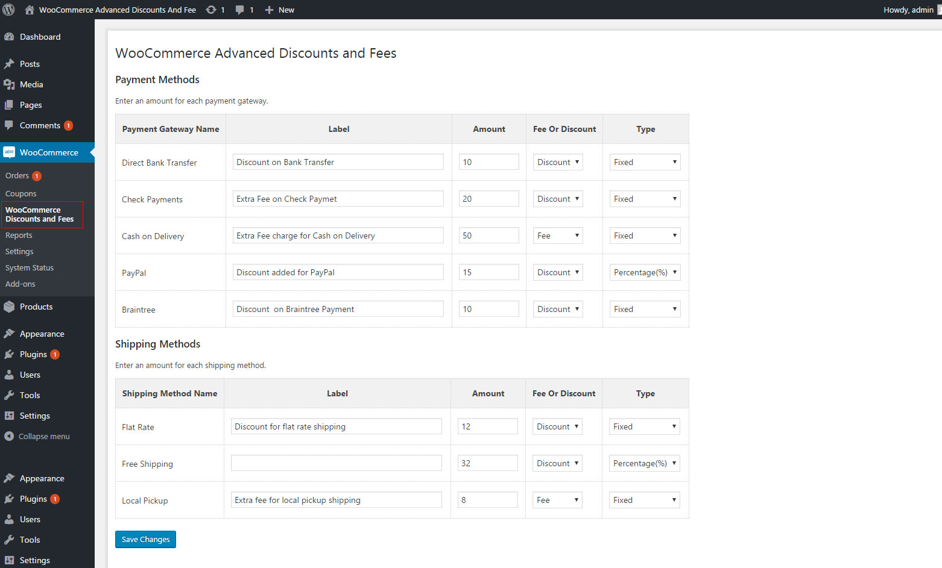
Task: Click the plus icon beside New
Action: coord(269,10)
